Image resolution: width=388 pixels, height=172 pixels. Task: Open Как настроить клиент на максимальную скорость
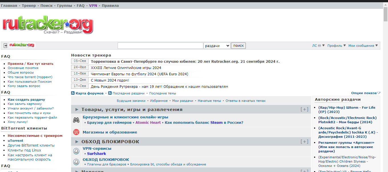coord(30,157)
